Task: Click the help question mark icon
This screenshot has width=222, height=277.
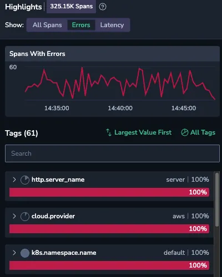Action: (x=103, y=7)
